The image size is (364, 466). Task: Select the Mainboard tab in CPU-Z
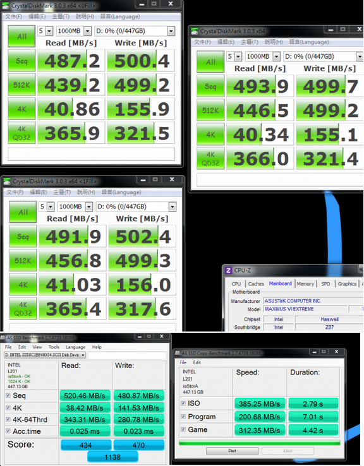click(281, 284)
